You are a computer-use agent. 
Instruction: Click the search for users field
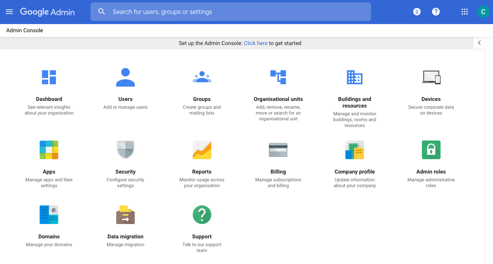(231, 12)
